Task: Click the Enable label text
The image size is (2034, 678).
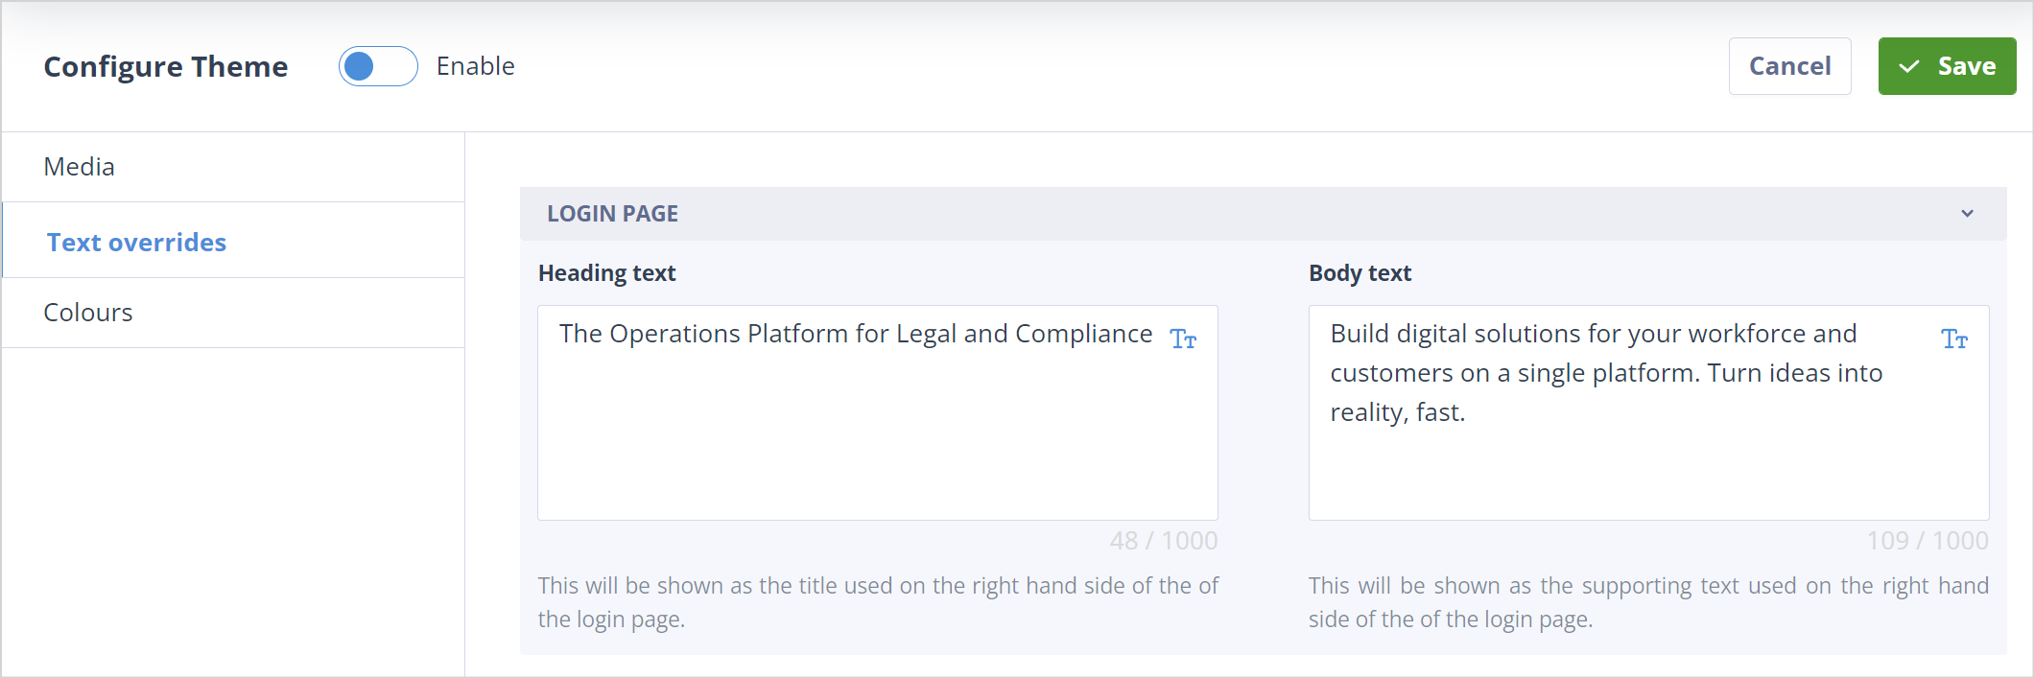Action: point(476,66)
